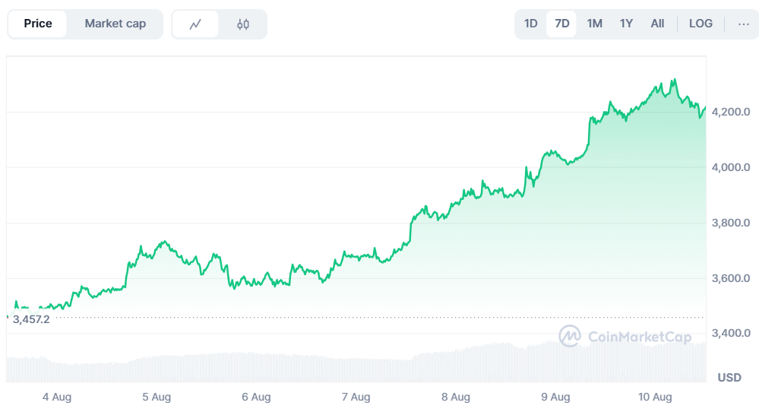Open the three-dot more options menu
759x412 pixels.
click(x=743, y=24)
